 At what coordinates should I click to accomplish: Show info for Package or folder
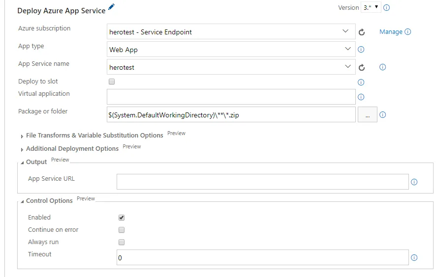coord(382,115)
